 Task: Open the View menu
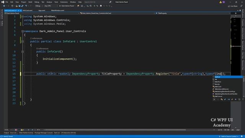pyautogui.click(x=17, y=2)
